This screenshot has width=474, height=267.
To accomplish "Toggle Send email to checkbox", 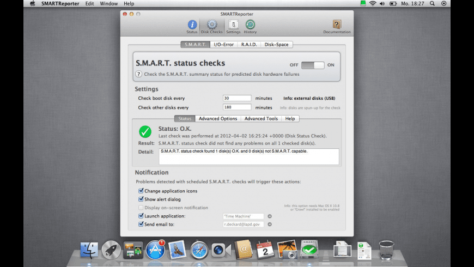I will (141, 224).
